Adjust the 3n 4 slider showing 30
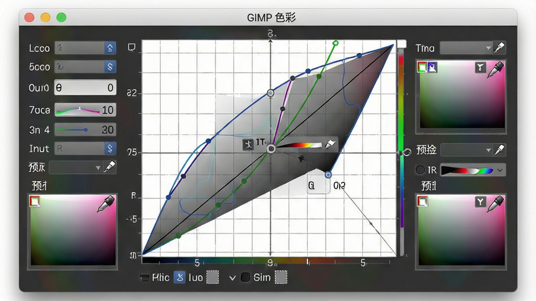The width and height of the screenshot is (536, 301). 85,130
